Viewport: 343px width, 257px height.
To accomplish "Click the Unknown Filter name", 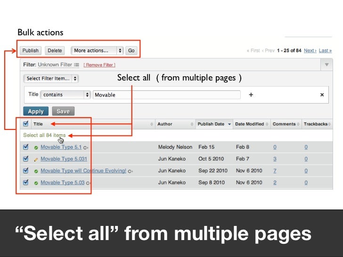I will [x=55, y=64].
